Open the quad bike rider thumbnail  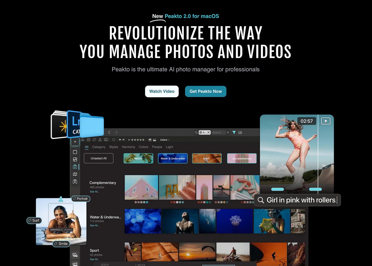coord(233,252)
